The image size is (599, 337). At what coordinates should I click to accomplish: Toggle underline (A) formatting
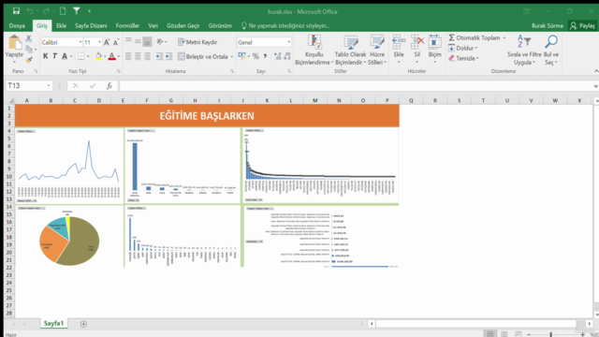coord(65,56)
